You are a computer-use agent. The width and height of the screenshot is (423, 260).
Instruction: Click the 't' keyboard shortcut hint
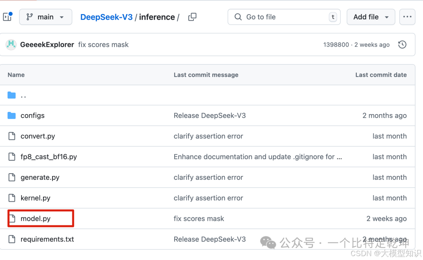333,17
